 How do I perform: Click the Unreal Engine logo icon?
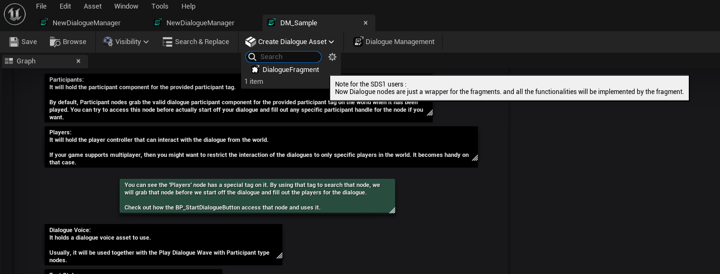point(14,13)
